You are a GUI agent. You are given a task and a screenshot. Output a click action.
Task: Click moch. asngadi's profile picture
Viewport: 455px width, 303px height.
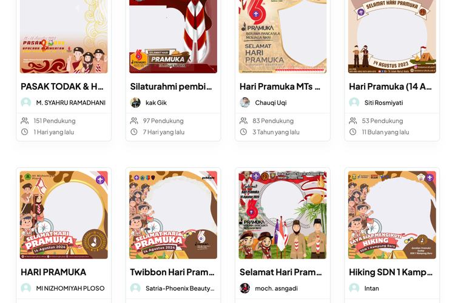pyautogui.click(x=244, y=288)
